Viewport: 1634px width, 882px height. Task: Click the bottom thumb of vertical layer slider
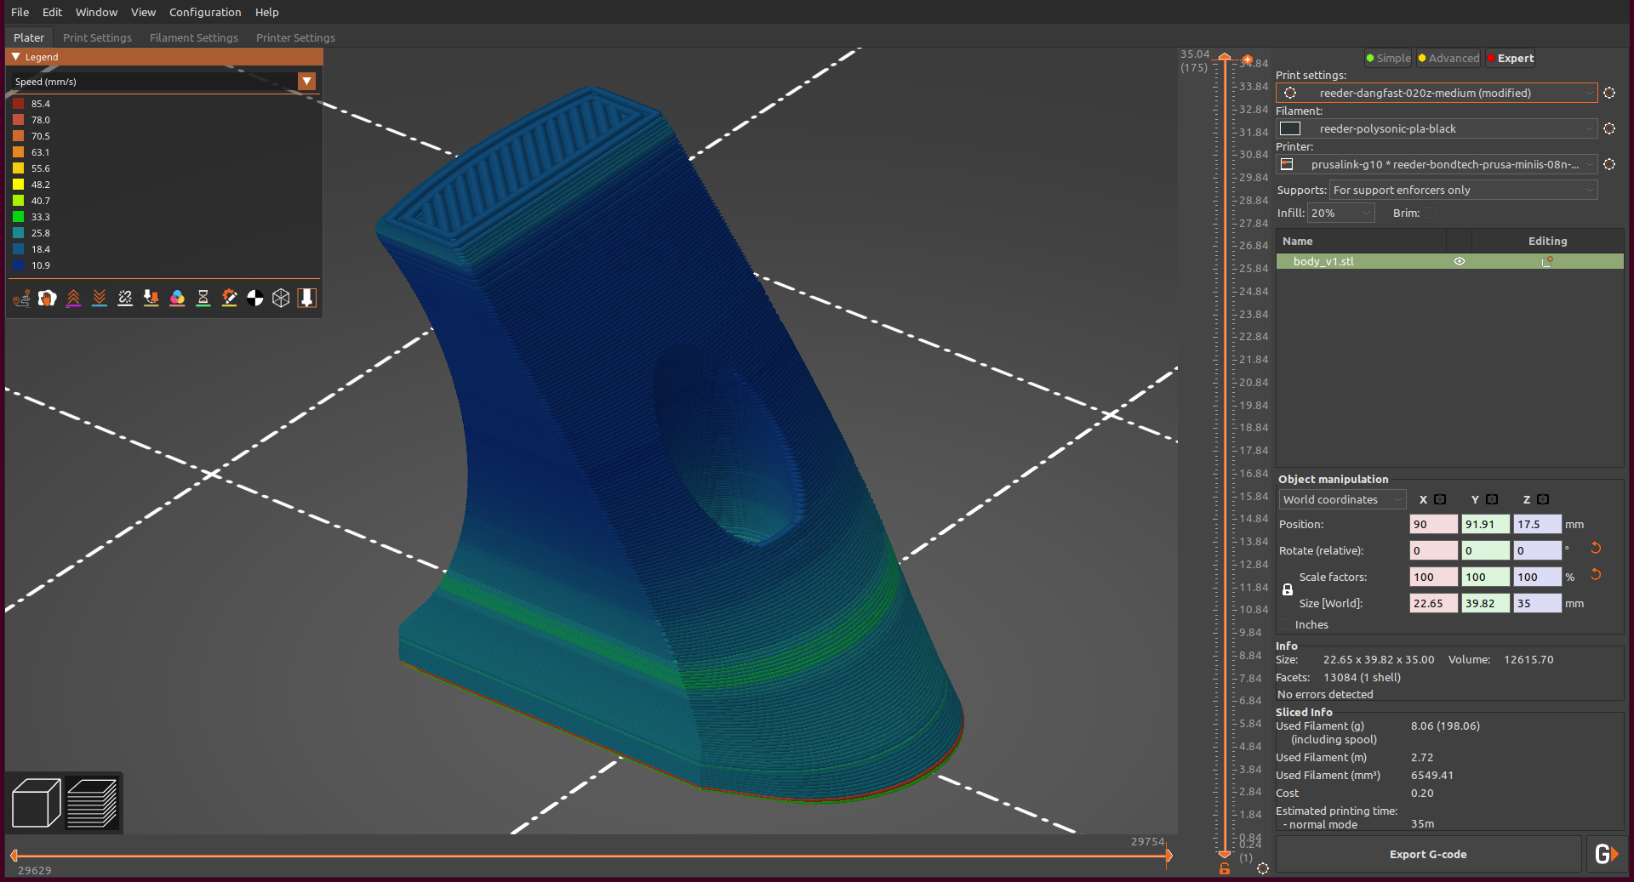(x=1225, y=853)
